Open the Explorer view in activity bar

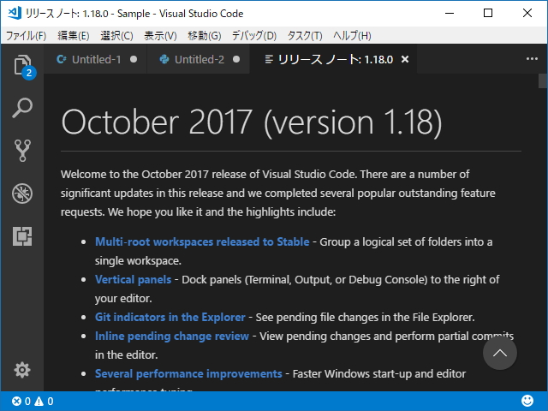point(22,65)
